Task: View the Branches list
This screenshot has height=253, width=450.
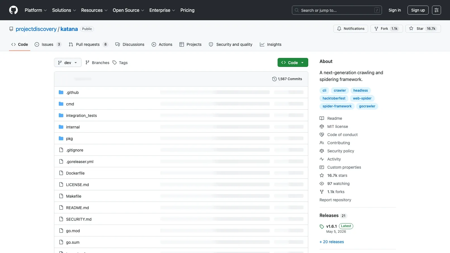Action: [x=97, y=62]
